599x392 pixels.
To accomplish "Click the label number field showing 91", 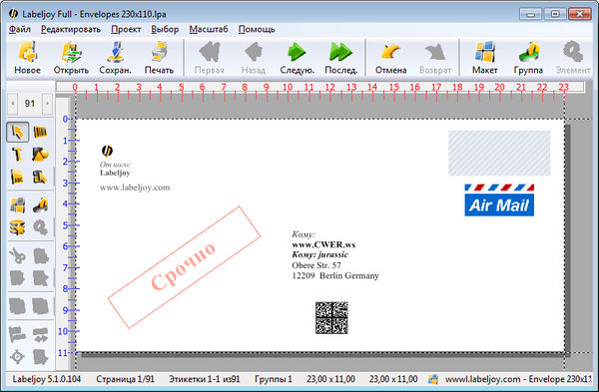I will click(x=30, y=104).
